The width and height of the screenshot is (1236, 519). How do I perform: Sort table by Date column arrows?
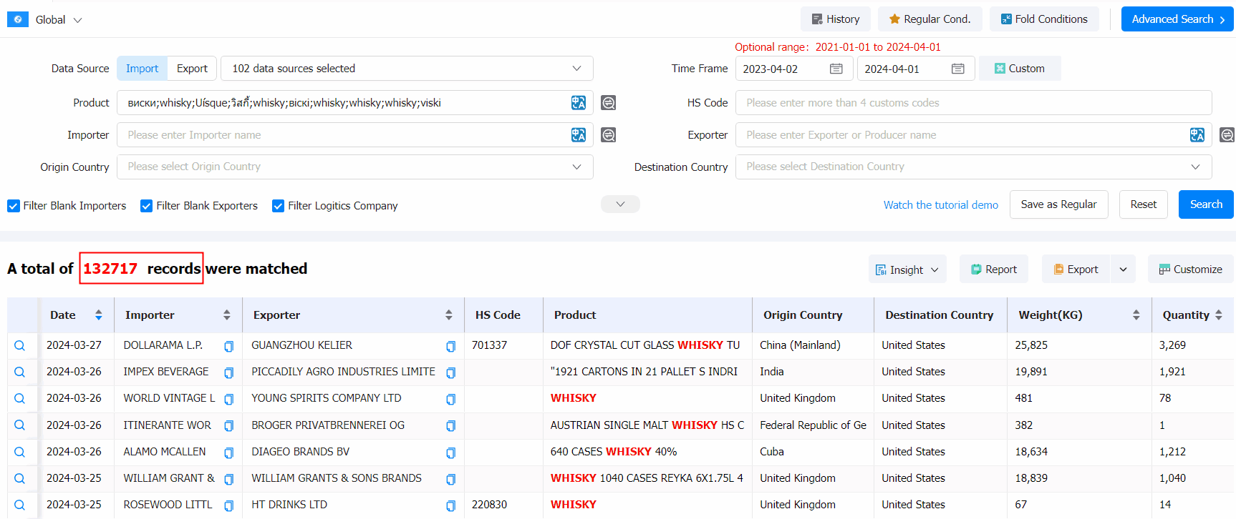pos(99,315)
